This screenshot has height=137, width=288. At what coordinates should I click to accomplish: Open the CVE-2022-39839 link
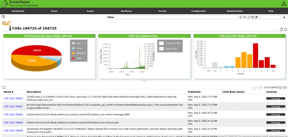tap(13, 122)
